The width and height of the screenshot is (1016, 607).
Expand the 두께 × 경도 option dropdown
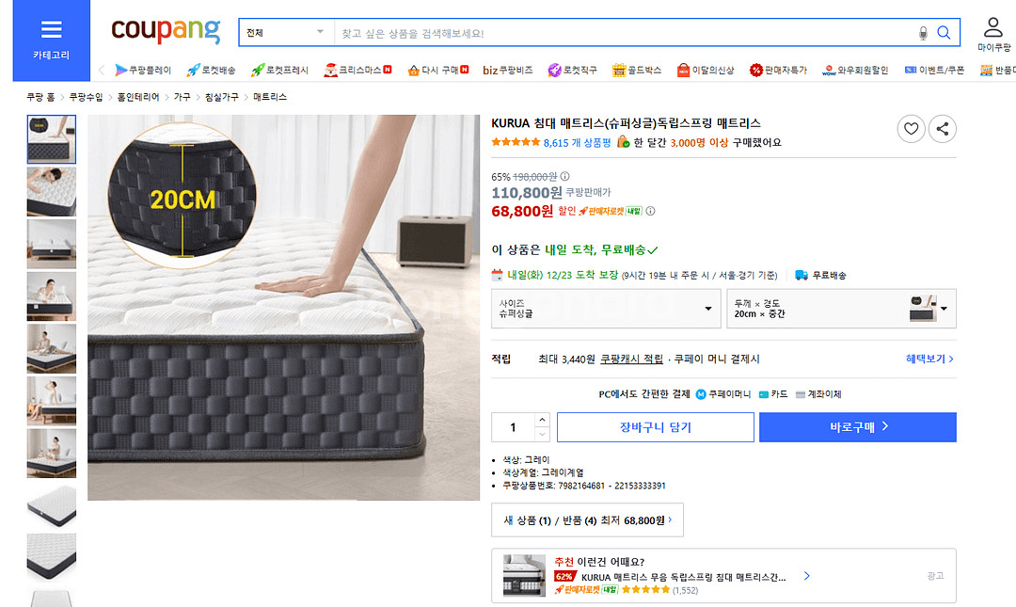pos(841,308)
